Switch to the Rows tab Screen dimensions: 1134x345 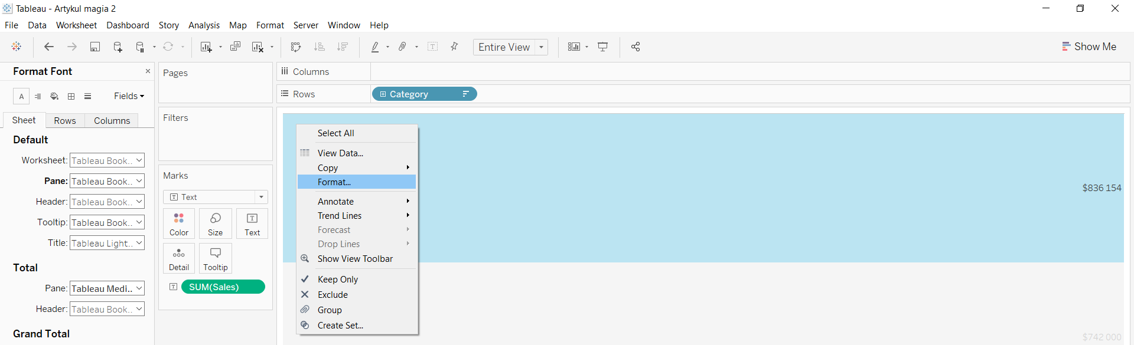(65, 121)
